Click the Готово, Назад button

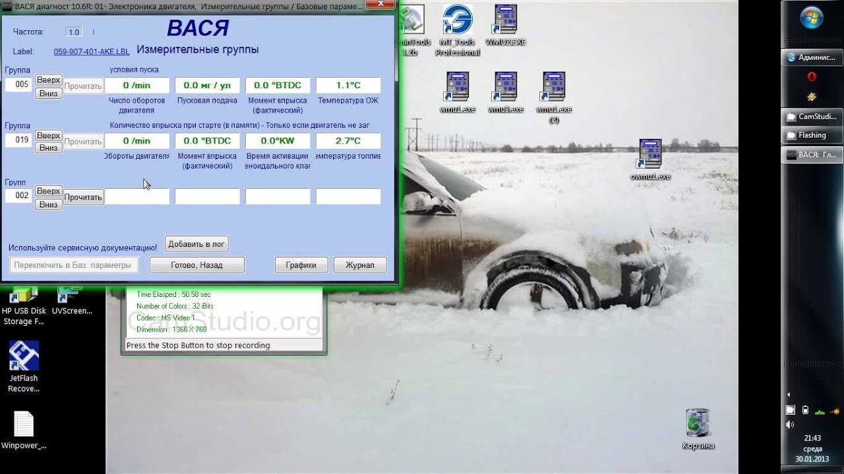[x=197, y=265]
